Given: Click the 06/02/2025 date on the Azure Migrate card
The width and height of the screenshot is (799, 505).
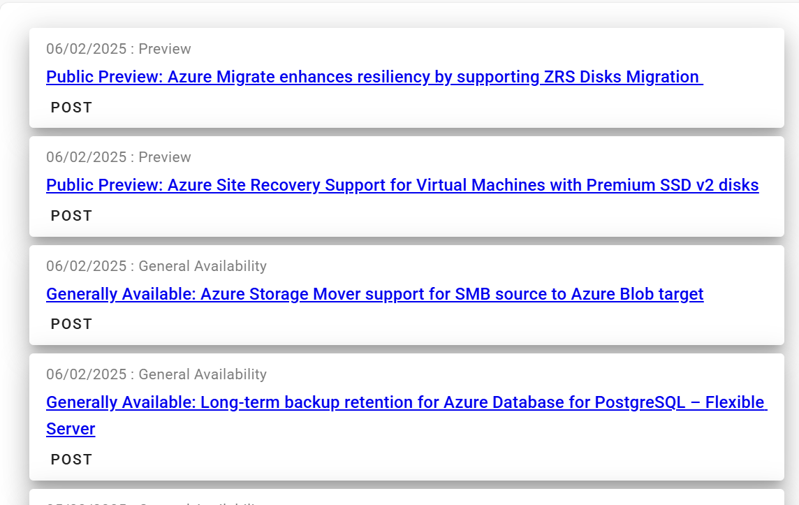Looking at the screenshot, I should pos(86,49).
